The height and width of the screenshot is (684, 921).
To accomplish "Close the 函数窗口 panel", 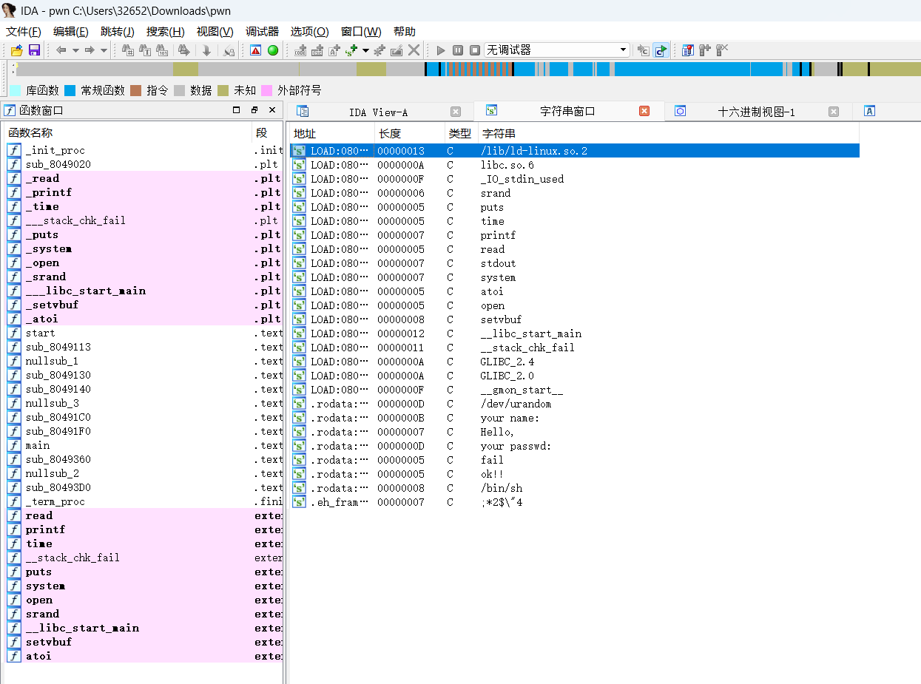I will coord(272,110).
